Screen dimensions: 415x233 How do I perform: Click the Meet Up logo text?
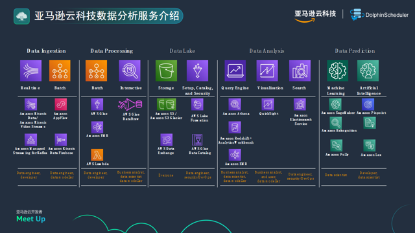coord(30,219)
